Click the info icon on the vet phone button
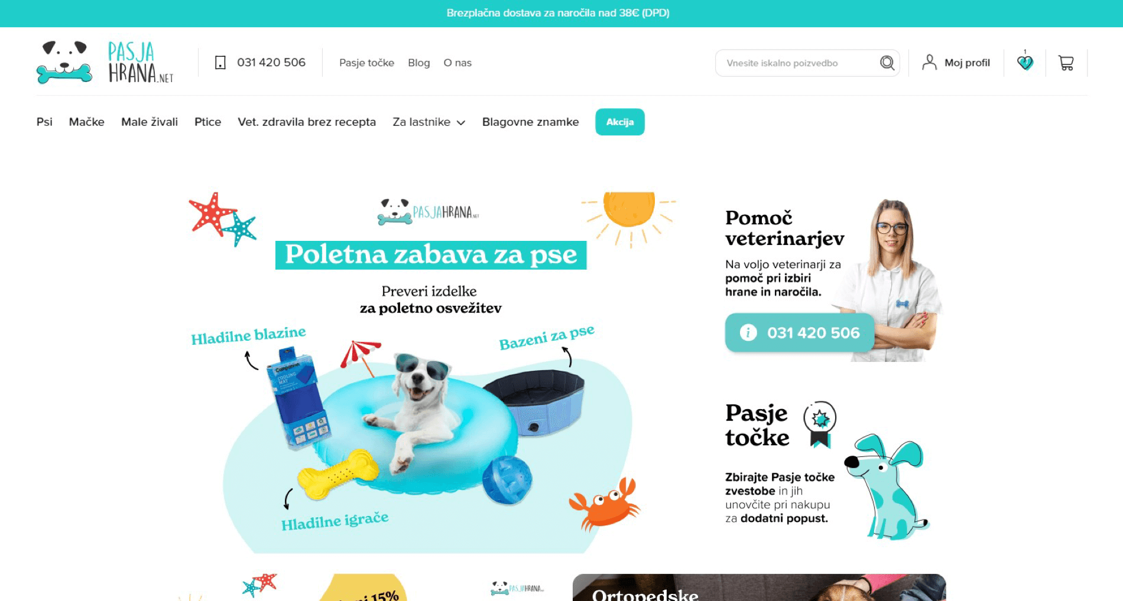 click(x=748, y=333)
